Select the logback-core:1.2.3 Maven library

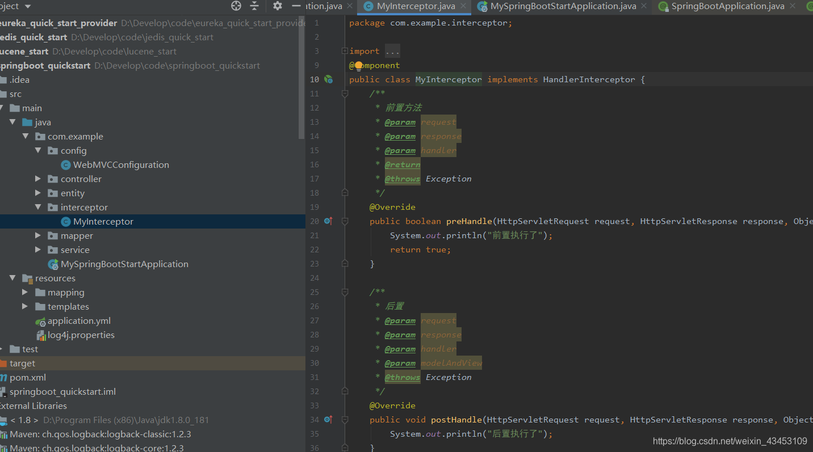[x=152, y=447]
